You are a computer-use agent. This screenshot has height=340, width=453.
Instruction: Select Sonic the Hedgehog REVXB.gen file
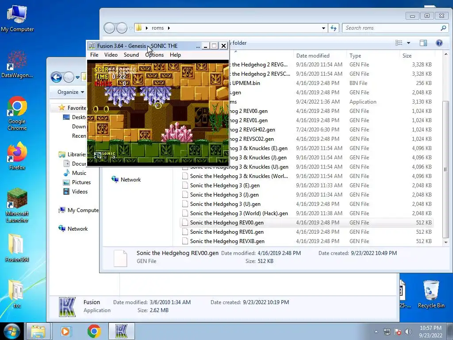(306, 241)
